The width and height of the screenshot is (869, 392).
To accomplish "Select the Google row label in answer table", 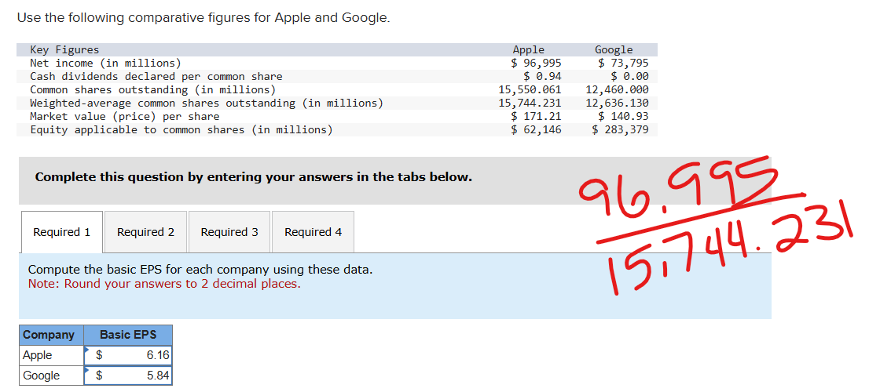I will click(x=42, y=376).
